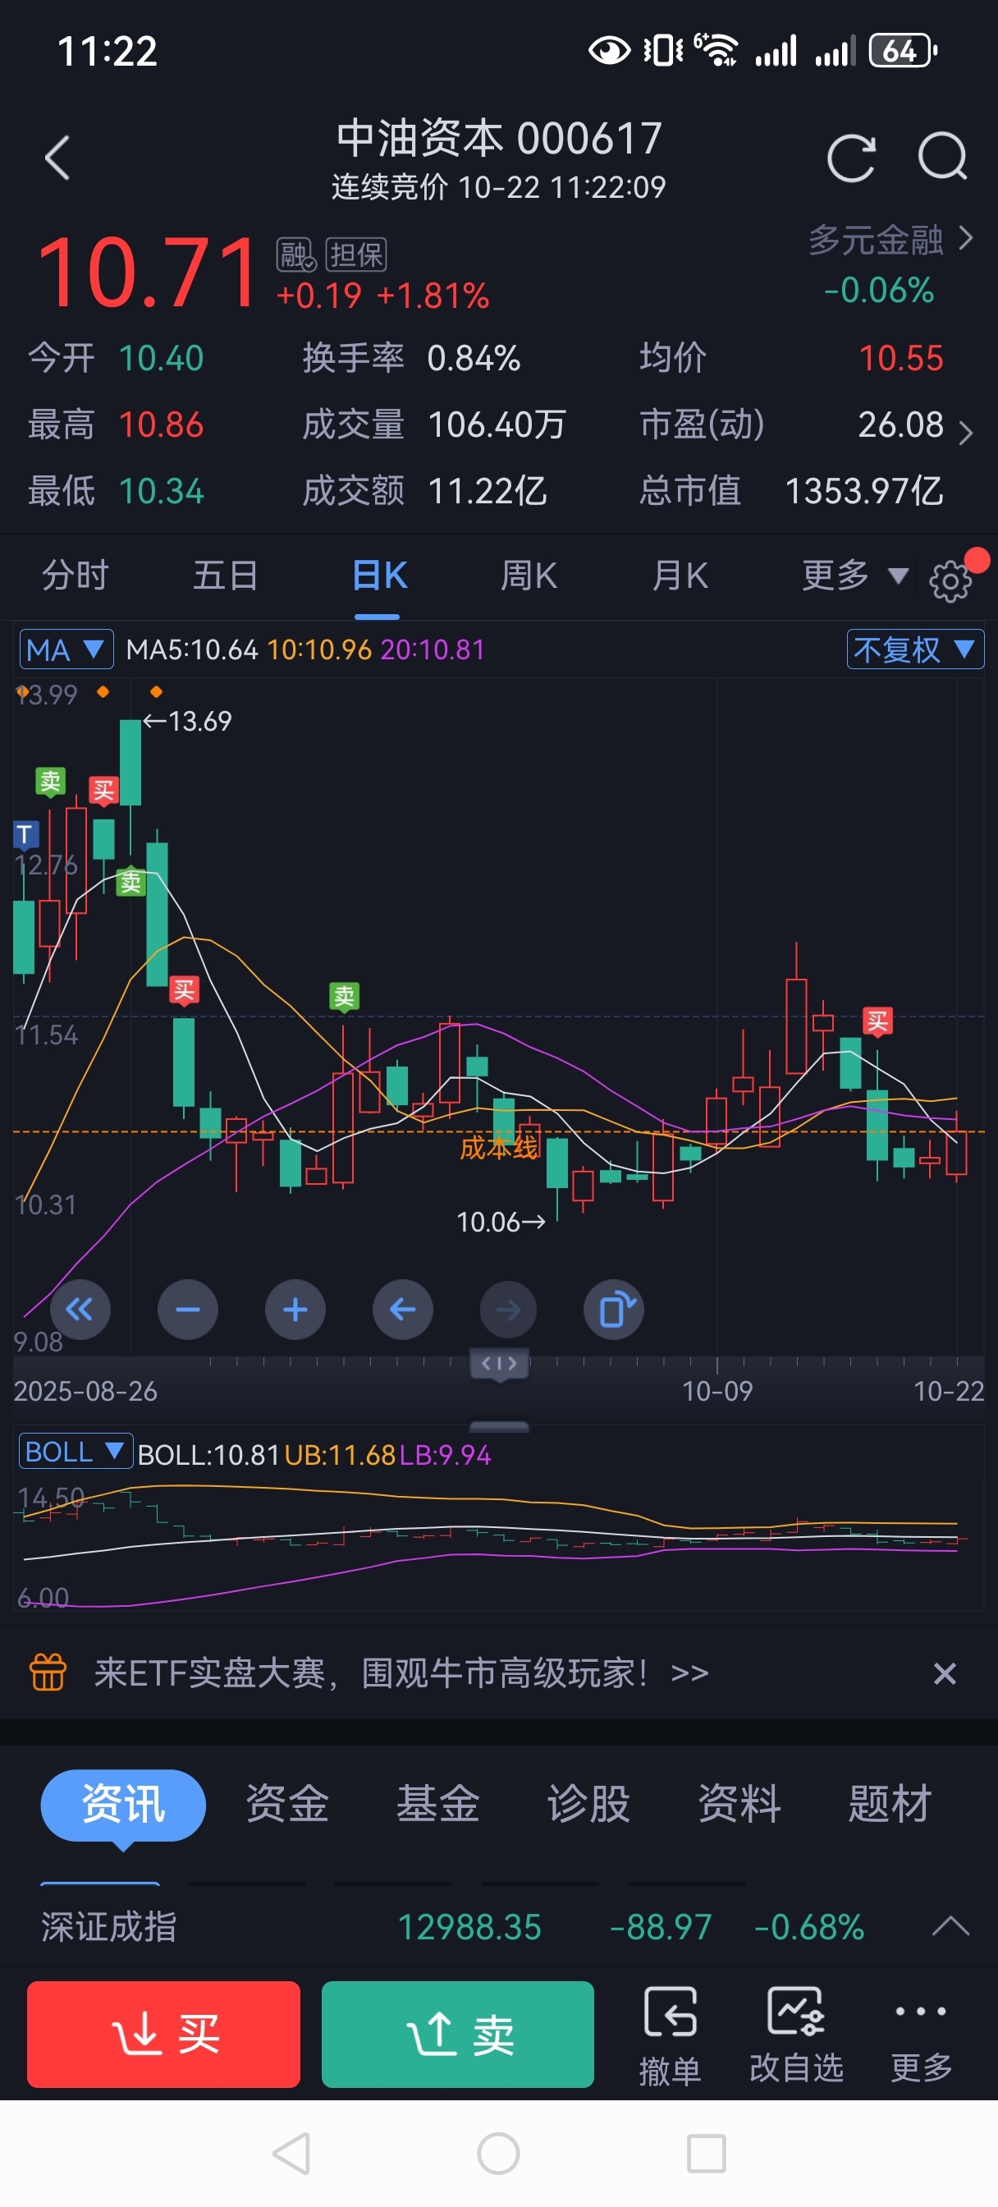Open the 基金 funds tab
The image size is (998, 2207).
click(x=437, y=1805)
